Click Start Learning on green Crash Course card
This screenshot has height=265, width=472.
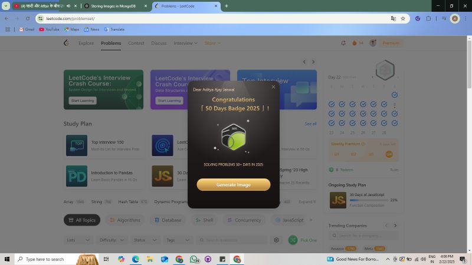click(x=83, y=101)
